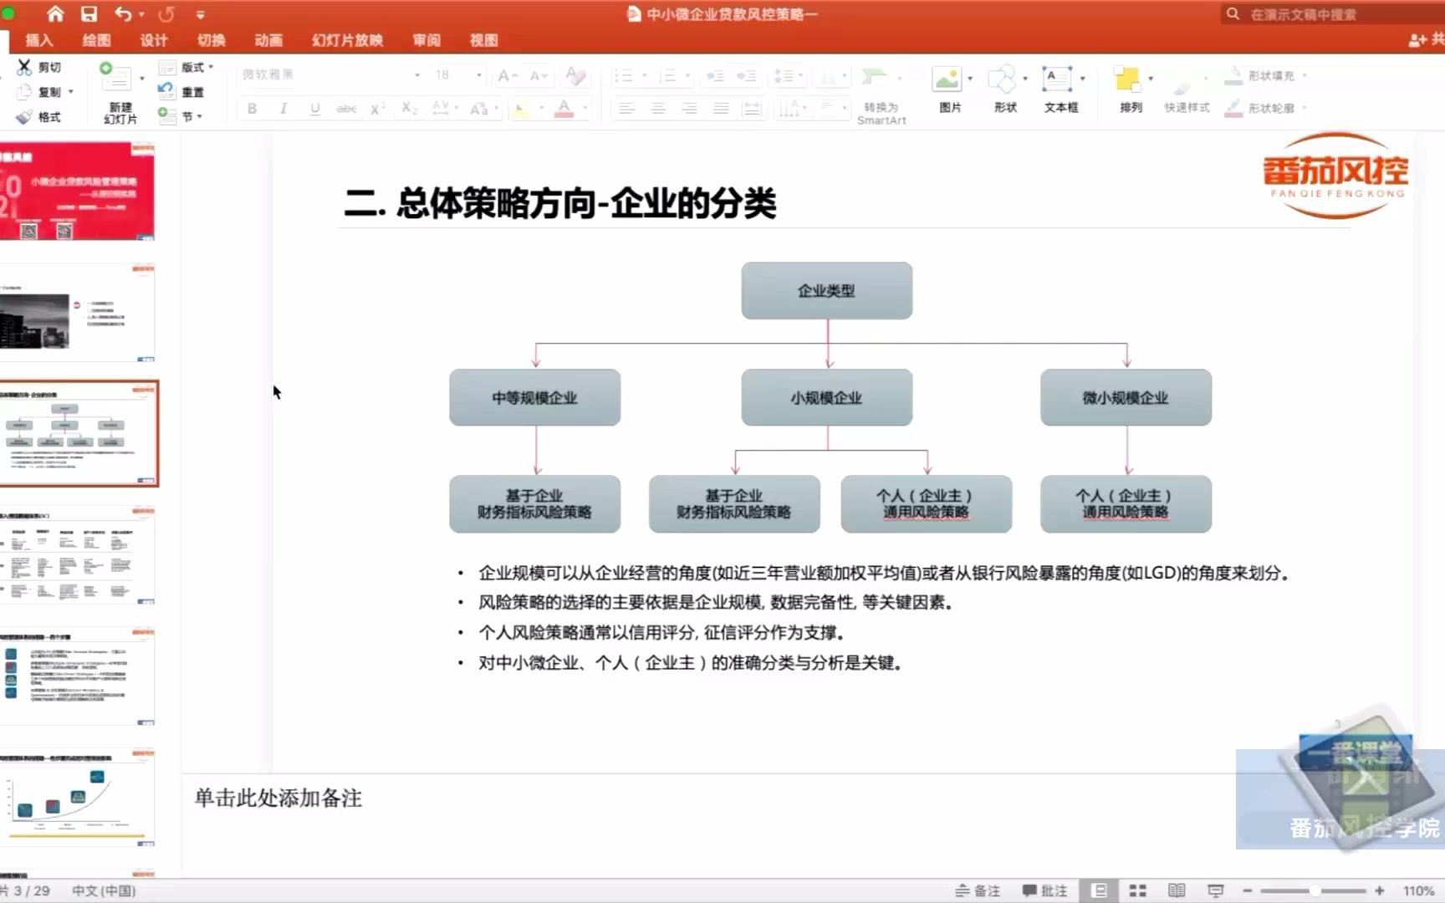Image resolution: width=1445 pixels, height=903 pixels.
Task: Toggle bulleted list formatting
Action: point(624,75)
